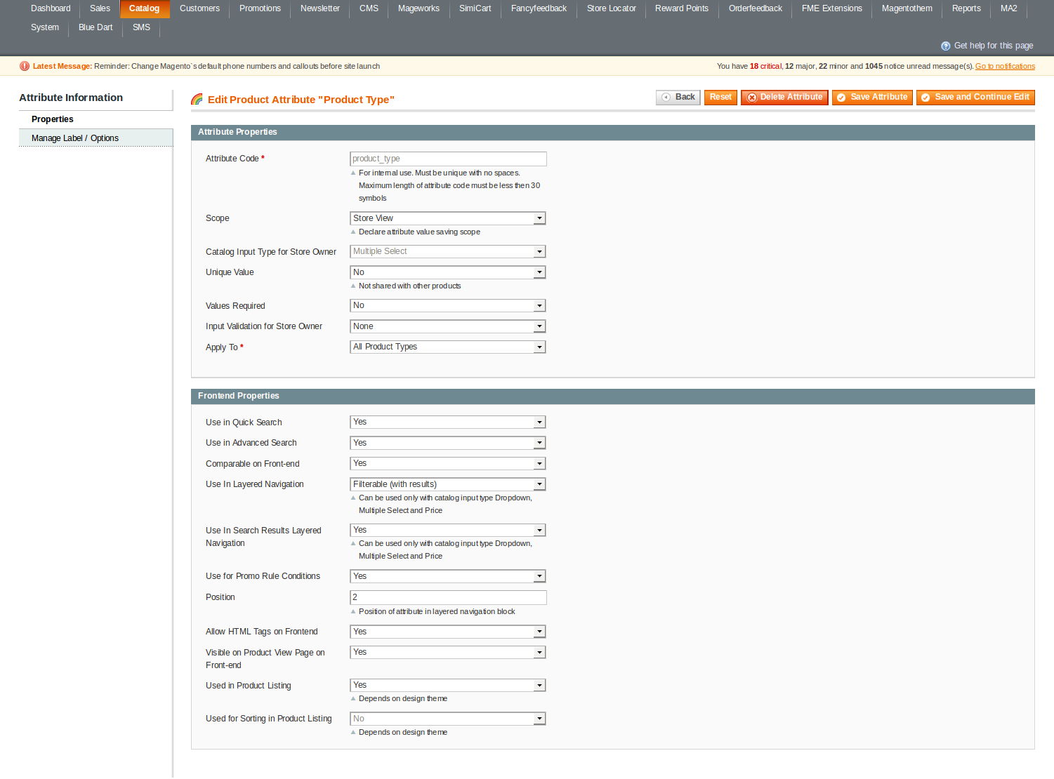
Task: Select the Properties tab
Action: (x=53, y=119)
